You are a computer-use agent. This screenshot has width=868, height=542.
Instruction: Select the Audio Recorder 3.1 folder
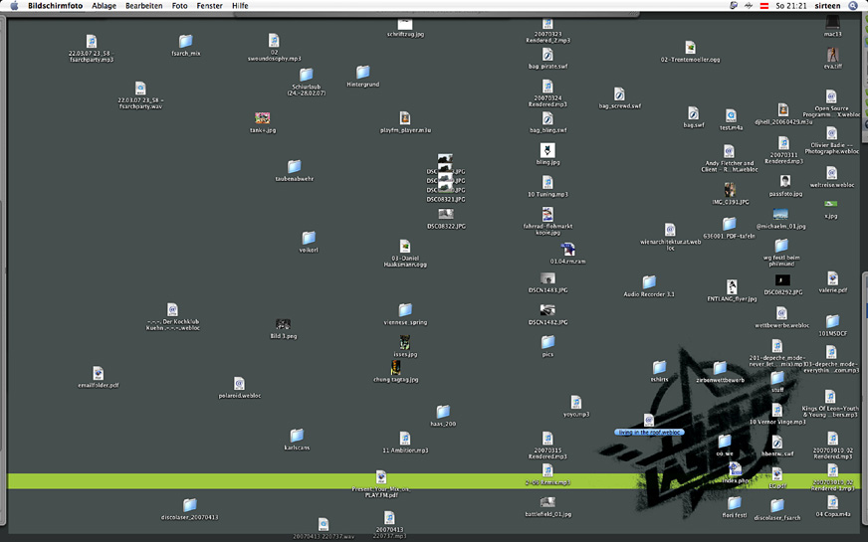pyautogui.click(x=649, y=282)
